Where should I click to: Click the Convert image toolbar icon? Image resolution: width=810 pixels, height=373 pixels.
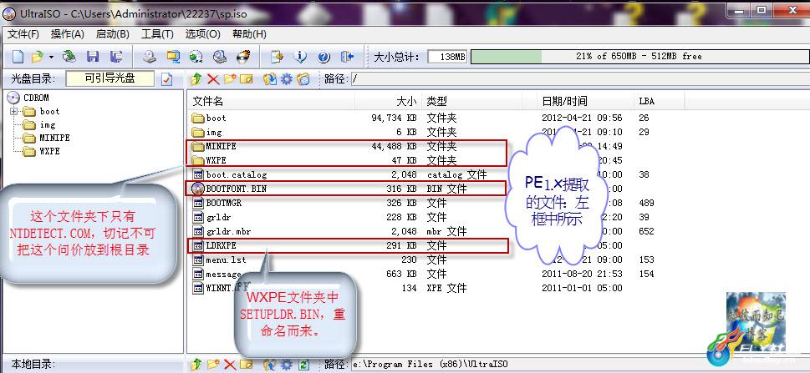coord(196,56)
